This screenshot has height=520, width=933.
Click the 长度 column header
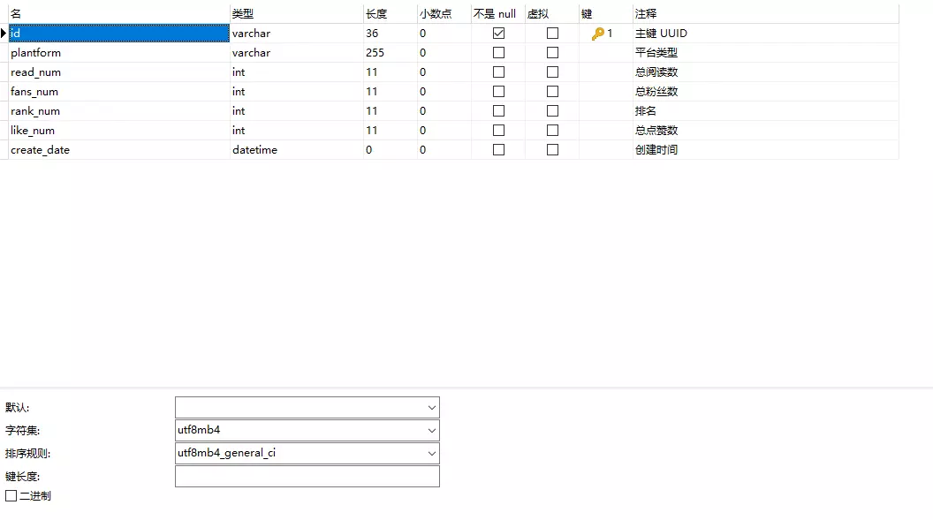click(x=391, y=13)
